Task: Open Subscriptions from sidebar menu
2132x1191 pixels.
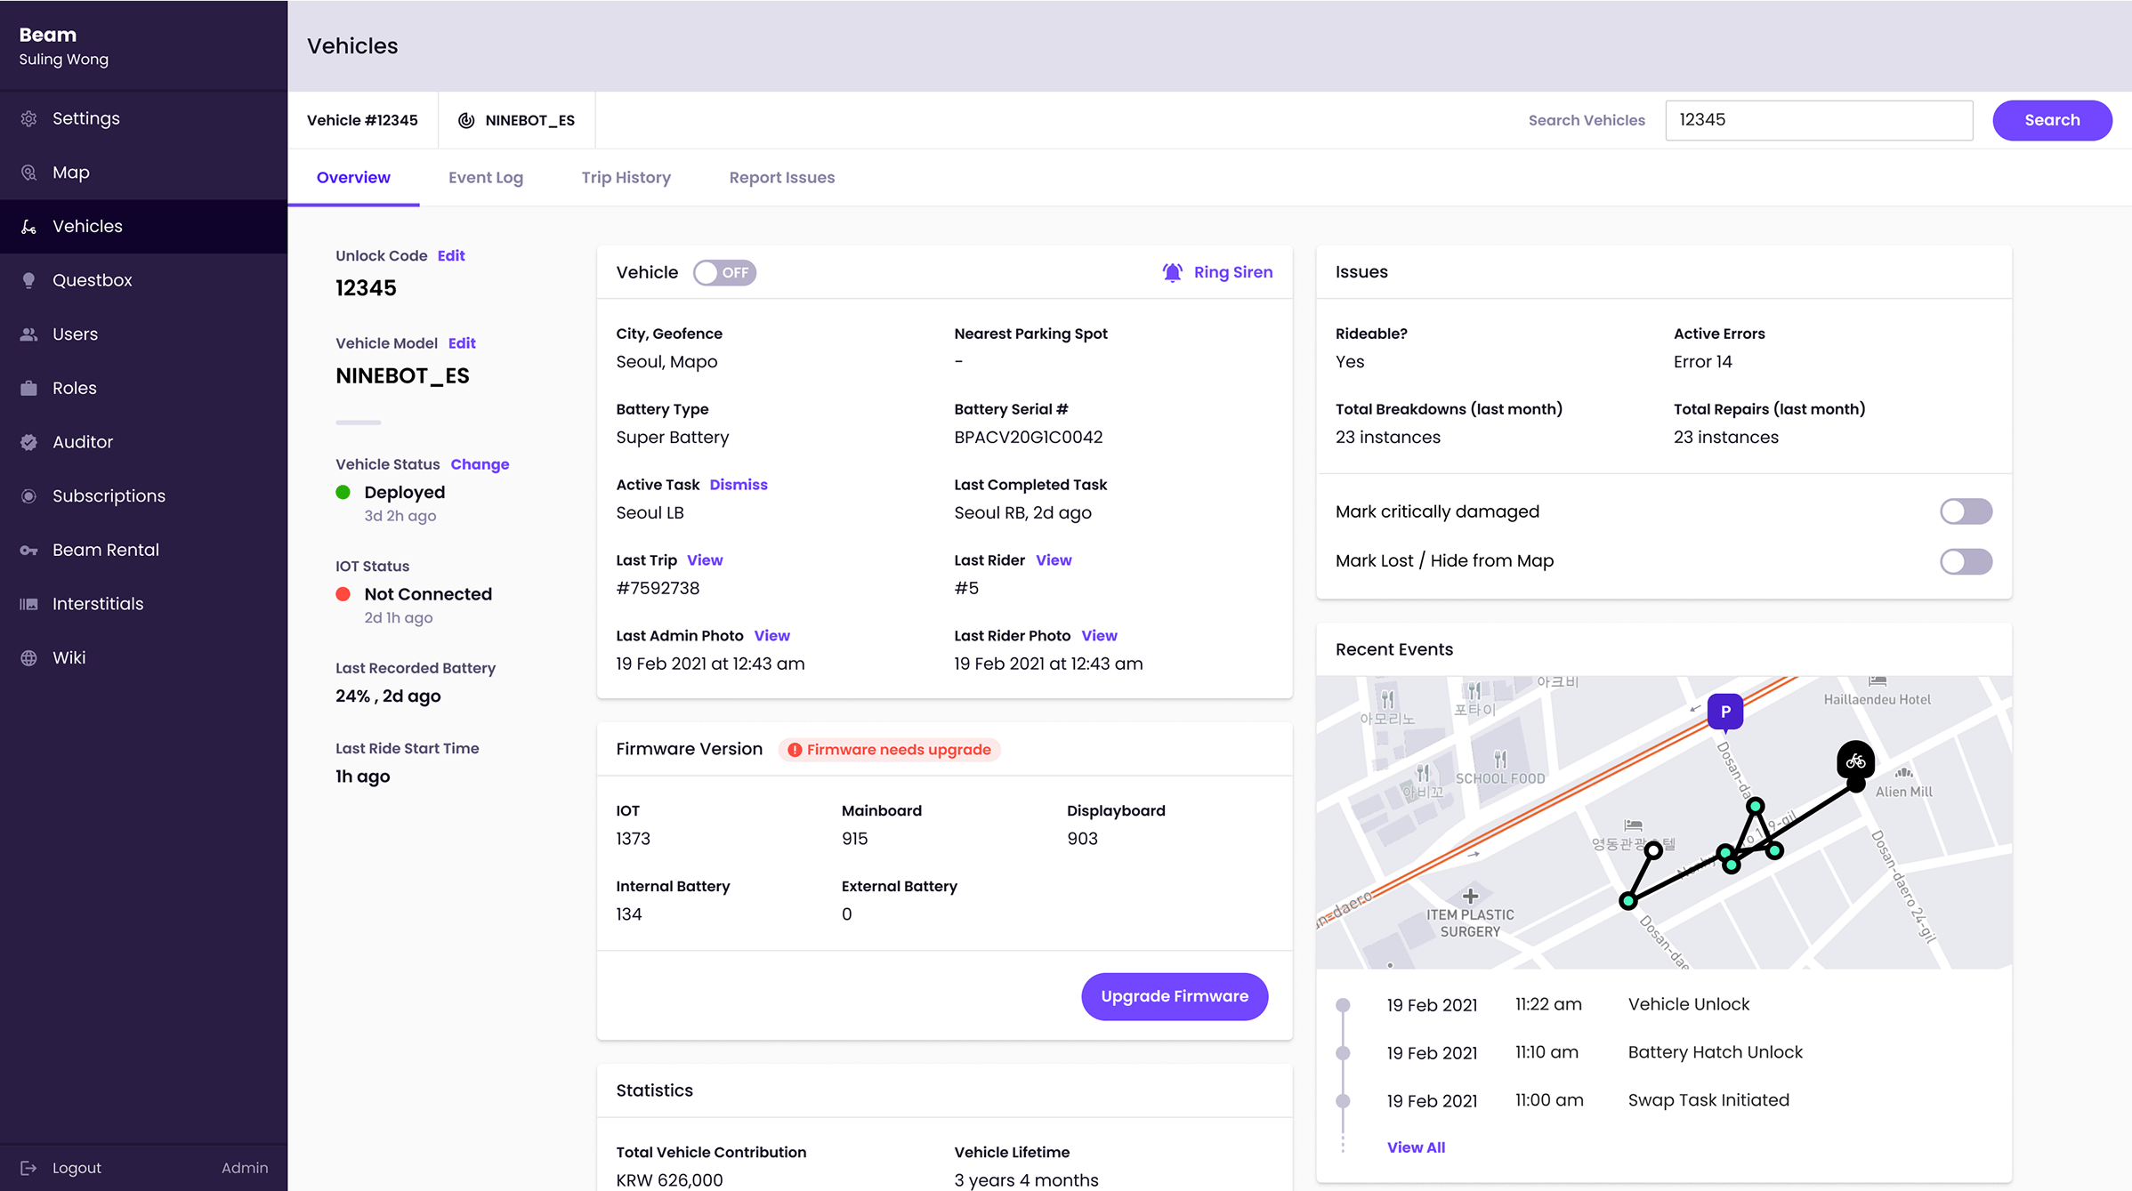Action: click(x=143, y=496)
